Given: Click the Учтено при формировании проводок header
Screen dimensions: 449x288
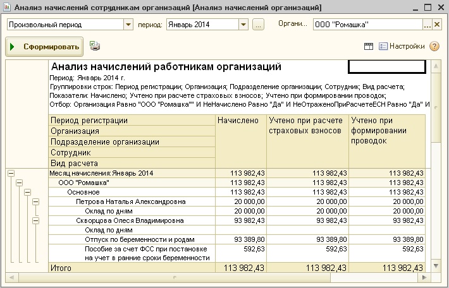Looking at the screenshot, I should [x=387, y=141].
